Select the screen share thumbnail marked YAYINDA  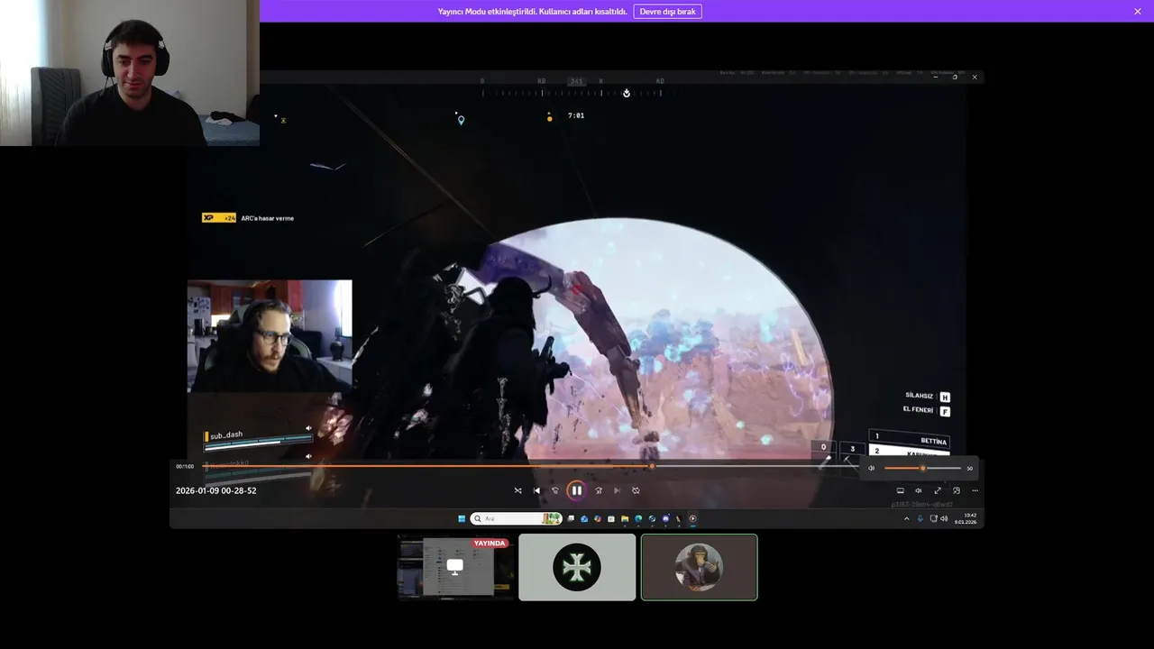click(x=455, y=567)
